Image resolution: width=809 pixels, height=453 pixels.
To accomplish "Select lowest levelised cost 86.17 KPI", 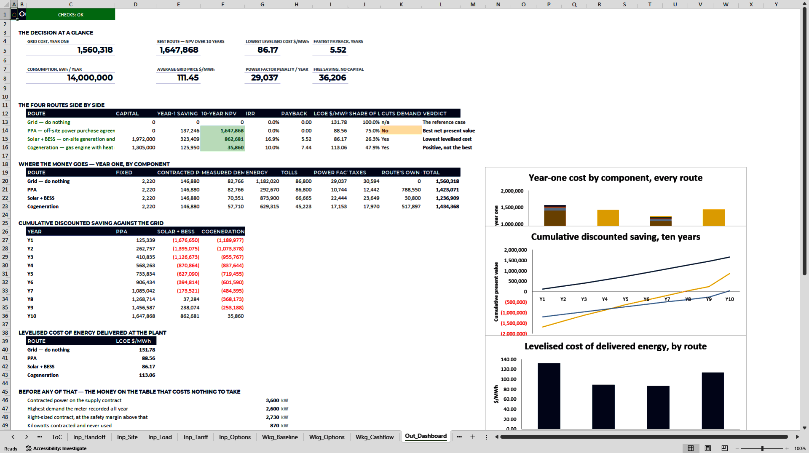I will click(262, 50).
